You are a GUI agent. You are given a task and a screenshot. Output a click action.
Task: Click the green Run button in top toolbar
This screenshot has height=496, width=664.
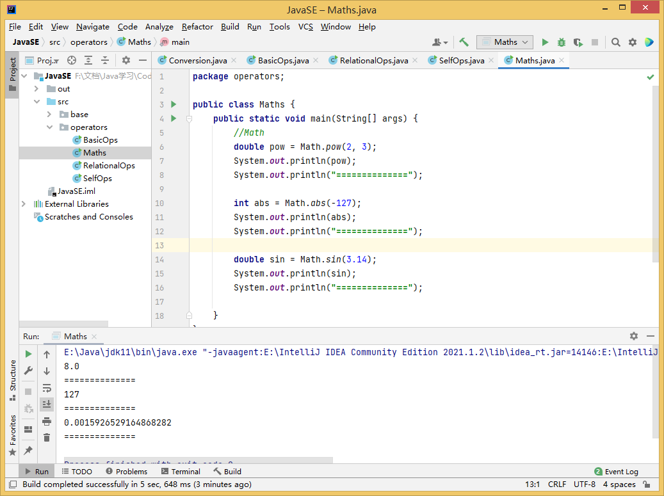click(x=545, y=42)
